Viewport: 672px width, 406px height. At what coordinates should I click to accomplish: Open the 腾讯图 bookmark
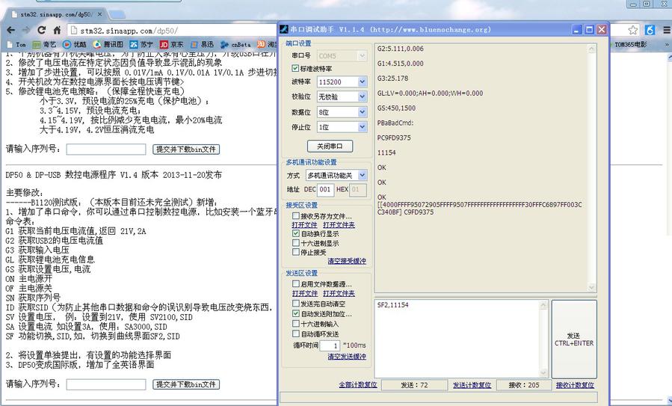108,45
